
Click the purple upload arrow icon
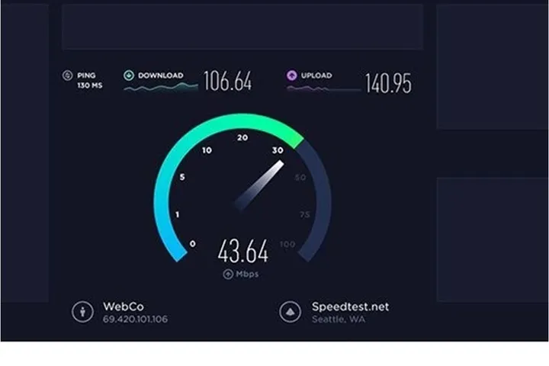click(291, 75)
